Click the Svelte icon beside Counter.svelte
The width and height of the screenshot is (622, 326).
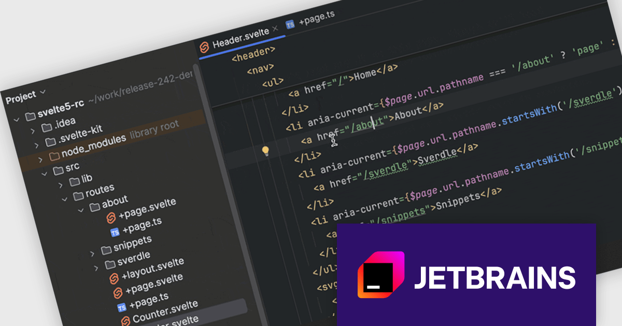pyautogui.click(x=125, y=321)
